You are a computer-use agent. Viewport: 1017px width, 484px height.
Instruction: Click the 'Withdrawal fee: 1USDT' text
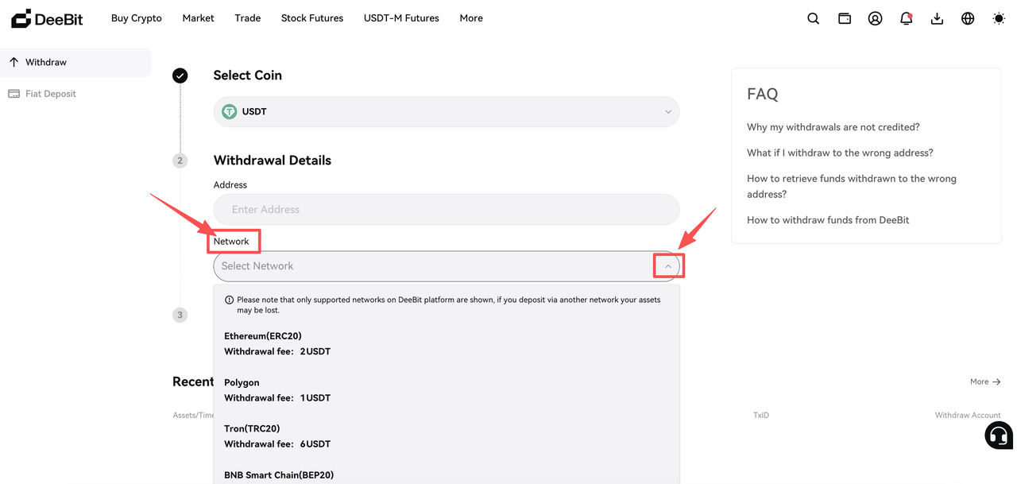[277, 397]
